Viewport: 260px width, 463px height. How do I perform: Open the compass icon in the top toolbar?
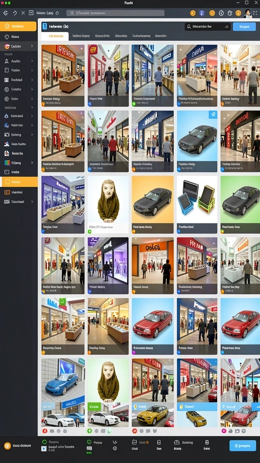click(221, 13)
